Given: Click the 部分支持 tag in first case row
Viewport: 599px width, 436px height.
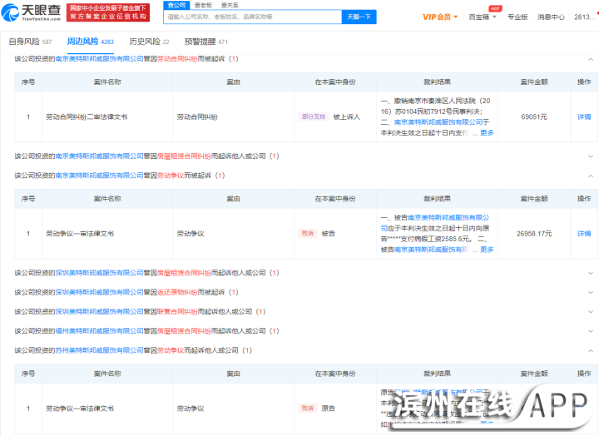Looking at the screenshot, I should [314, 117].
